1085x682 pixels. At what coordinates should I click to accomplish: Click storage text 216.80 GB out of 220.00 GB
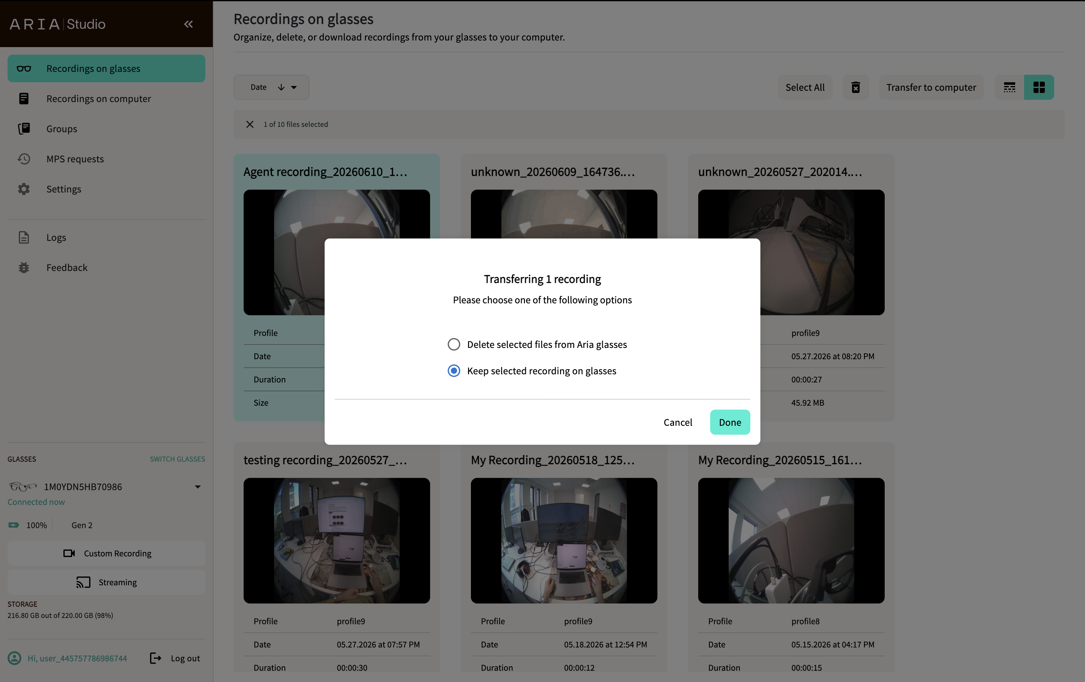pyautogui.click(x=60, y=615)
